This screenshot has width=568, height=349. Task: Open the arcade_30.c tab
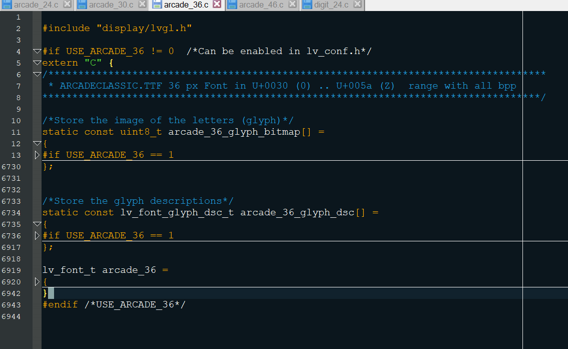tap(111, 5)
